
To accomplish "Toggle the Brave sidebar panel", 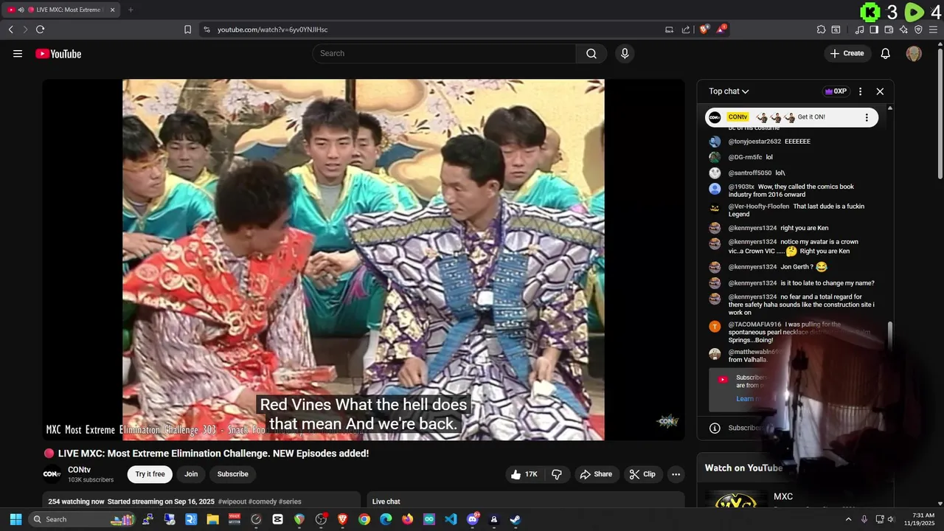I will point(874,29).
